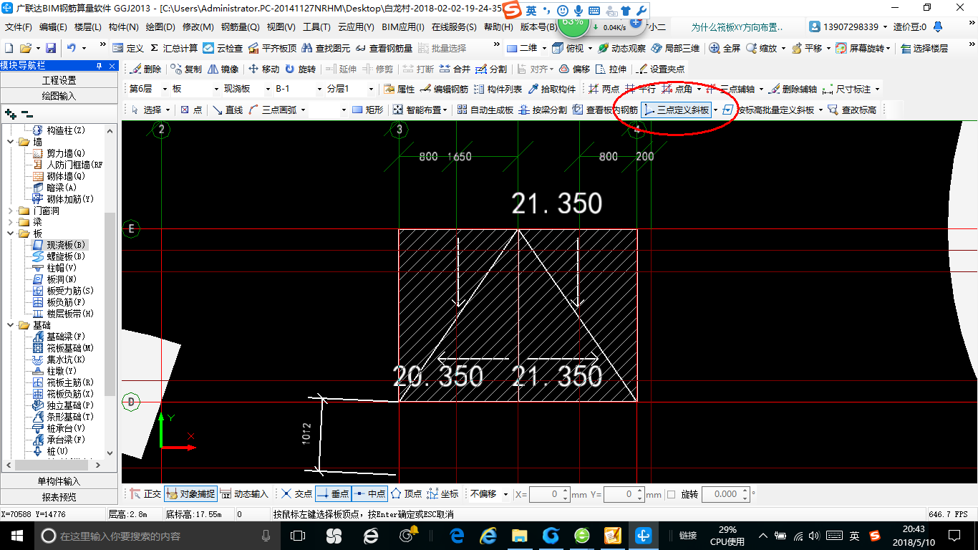Open the 构件列表 component list
The image size is (978, 550).
(x=498, y=89)
